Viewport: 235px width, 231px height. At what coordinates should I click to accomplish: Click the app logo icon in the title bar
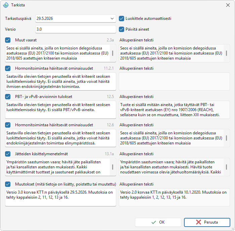coord(6,5)
